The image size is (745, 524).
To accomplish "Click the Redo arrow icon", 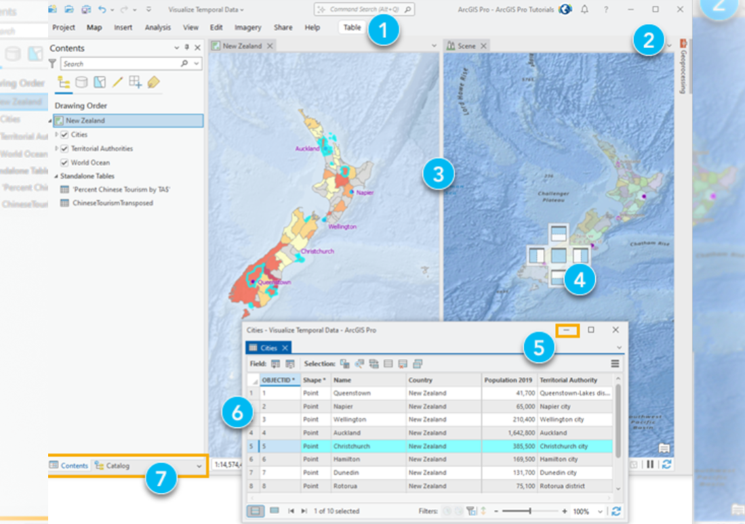I will point(125,9).
